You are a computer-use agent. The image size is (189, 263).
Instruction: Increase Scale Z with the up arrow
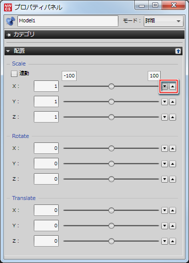point(173,117)
